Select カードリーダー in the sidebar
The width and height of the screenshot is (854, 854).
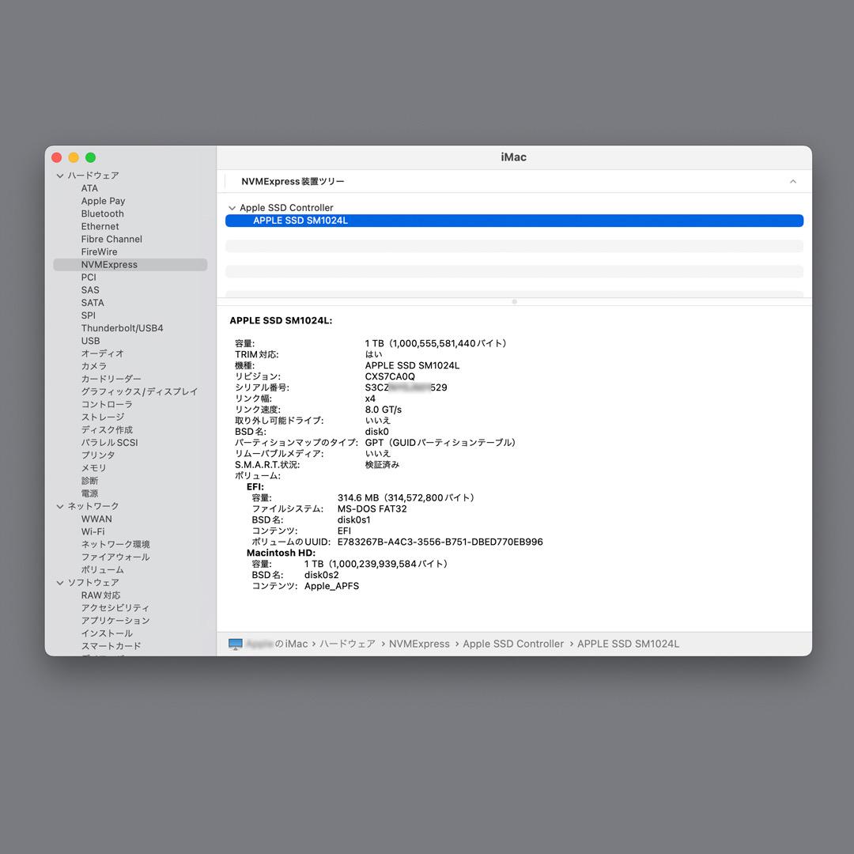[111, 379]
